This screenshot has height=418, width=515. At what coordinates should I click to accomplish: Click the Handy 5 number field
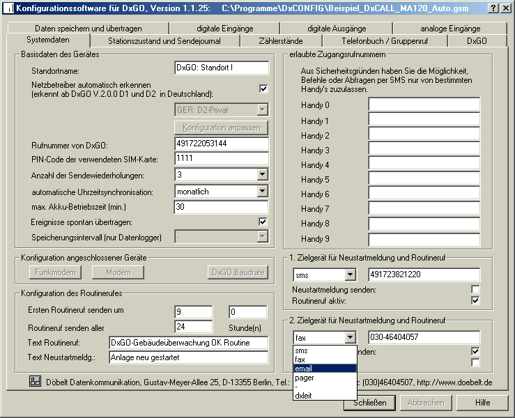click(x=424, y=178)
